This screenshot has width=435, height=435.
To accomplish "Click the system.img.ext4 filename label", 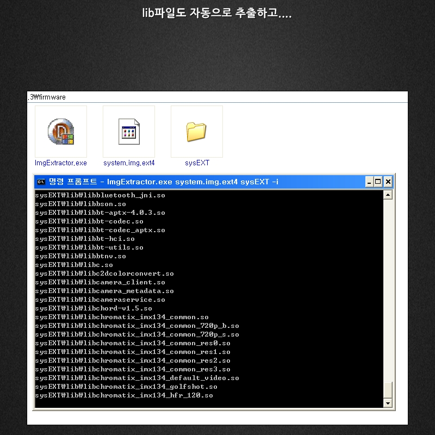I will pos(129,163).
